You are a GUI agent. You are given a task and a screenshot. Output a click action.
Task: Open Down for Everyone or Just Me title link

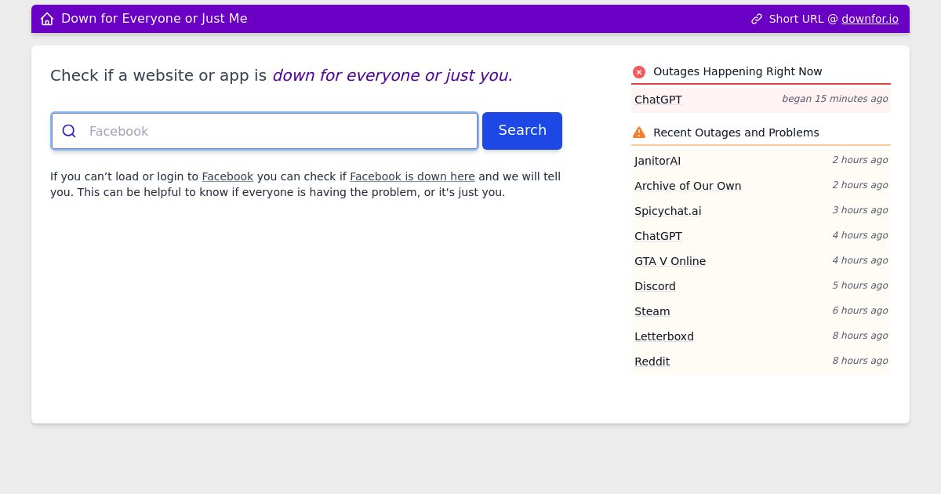tap(154, 19)
